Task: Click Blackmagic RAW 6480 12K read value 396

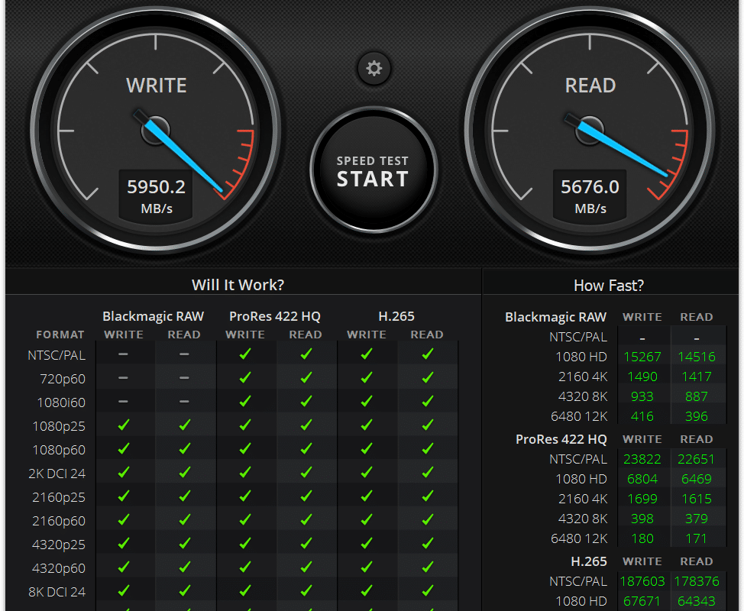Action: (x=696, y=416)
